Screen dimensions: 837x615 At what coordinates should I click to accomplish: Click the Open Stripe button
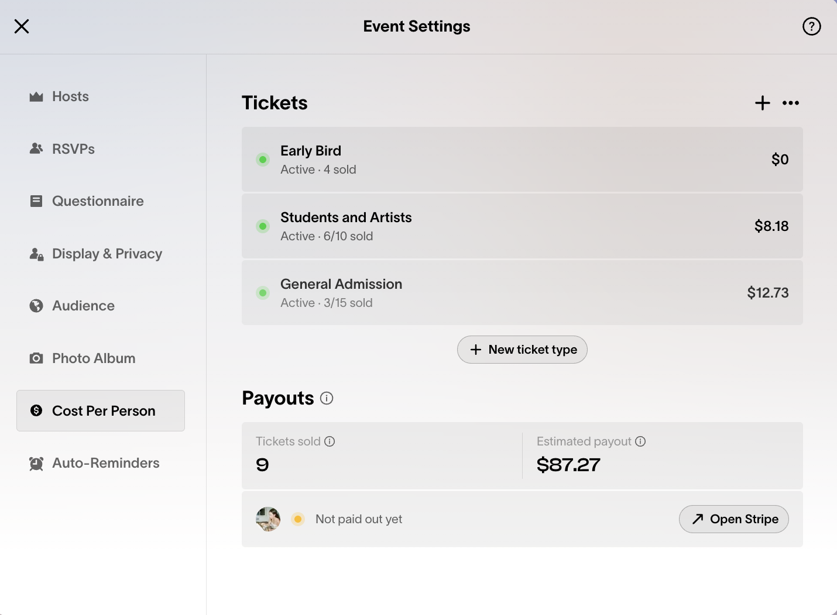point(733,519)
